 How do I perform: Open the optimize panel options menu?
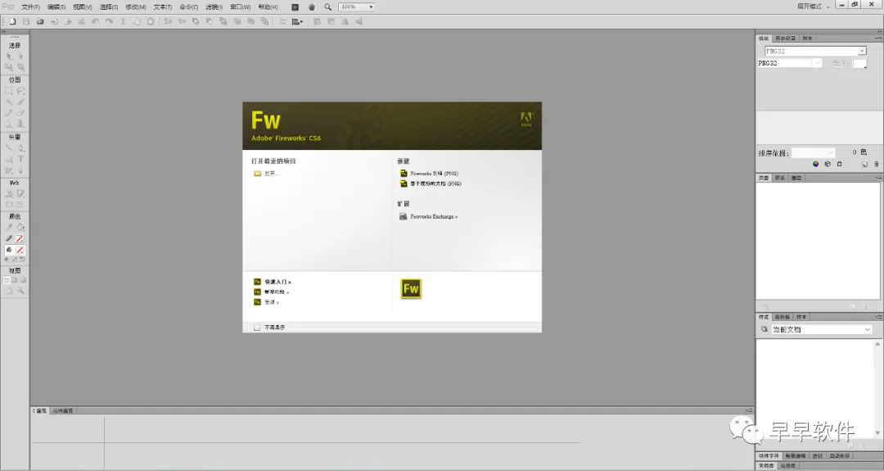pos(878,38)
